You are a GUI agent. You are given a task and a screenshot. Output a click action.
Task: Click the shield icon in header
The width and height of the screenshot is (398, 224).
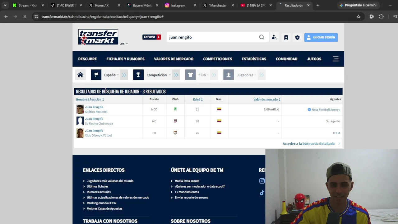coord(297,37)
